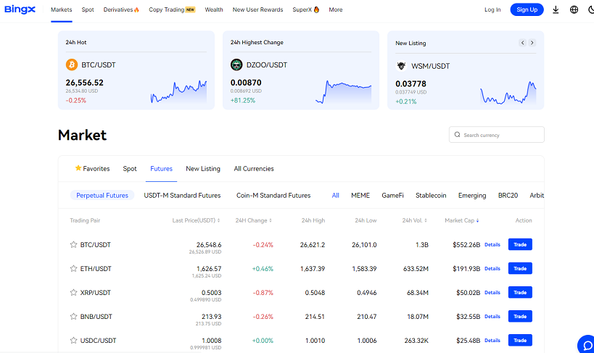
Task: Favorite BTC/USDT with star icon
Action: pos(73,245)
